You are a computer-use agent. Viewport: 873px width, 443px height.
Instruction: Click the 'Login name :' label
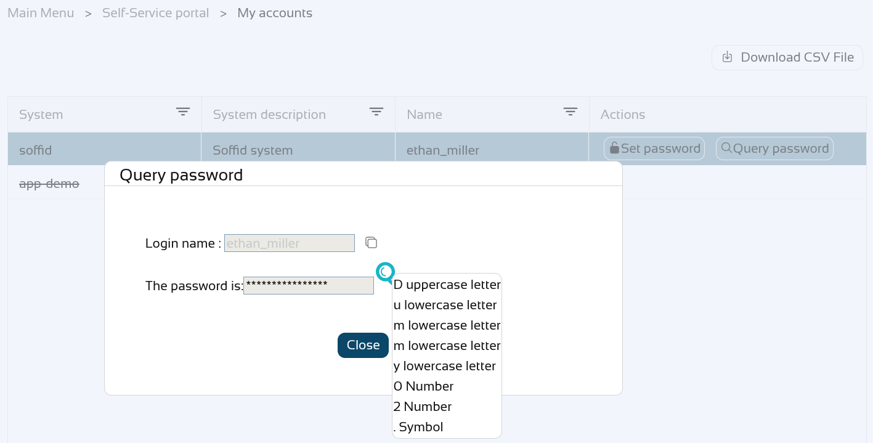pos(183,243)
